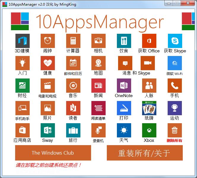Image resolution: width=197 pixels, height=178 pixels.
Task: Choose the 人脉 people icon
Action: pos(149,86)
